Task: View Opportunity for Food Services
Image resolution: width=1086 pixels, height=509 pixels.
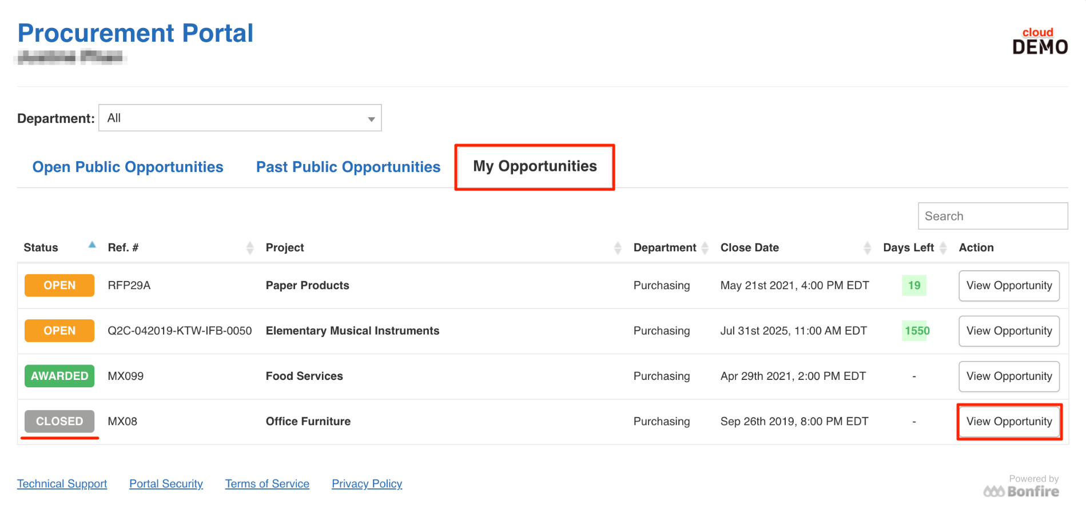Action: 1009,376
